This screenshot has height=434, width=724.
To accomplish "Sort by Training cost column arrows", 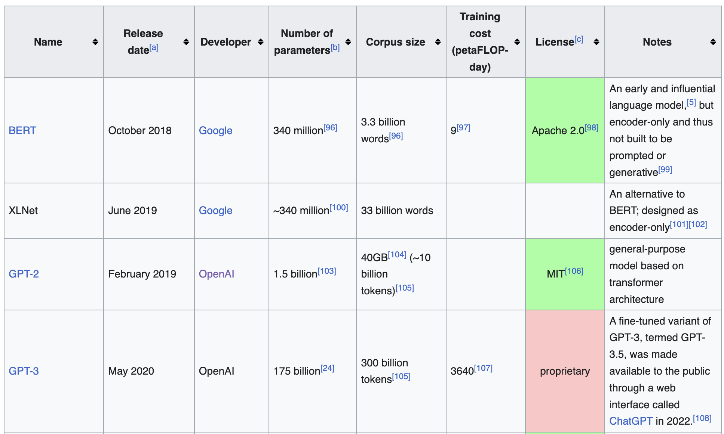I will click(517, 42).
